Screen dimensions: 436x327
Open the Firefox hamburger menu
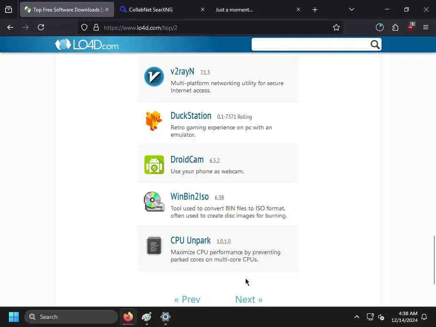pos(426,28)
